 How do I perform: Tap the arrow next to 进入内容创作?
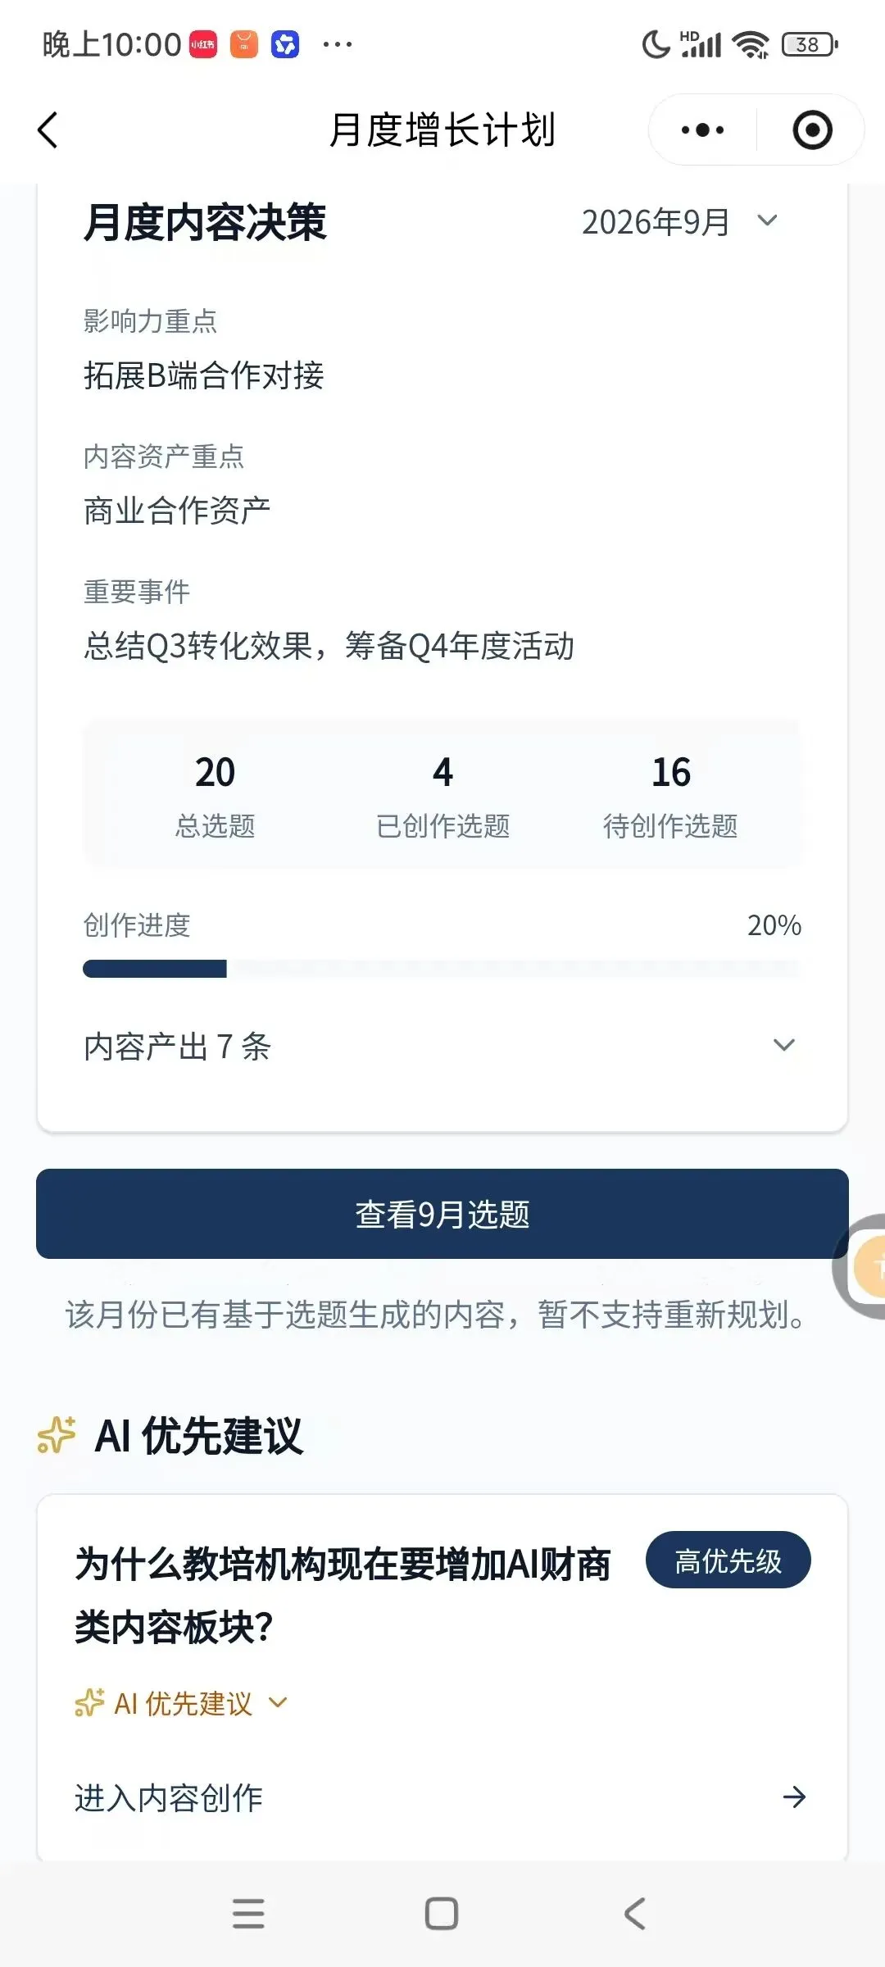pos(794,1797)
